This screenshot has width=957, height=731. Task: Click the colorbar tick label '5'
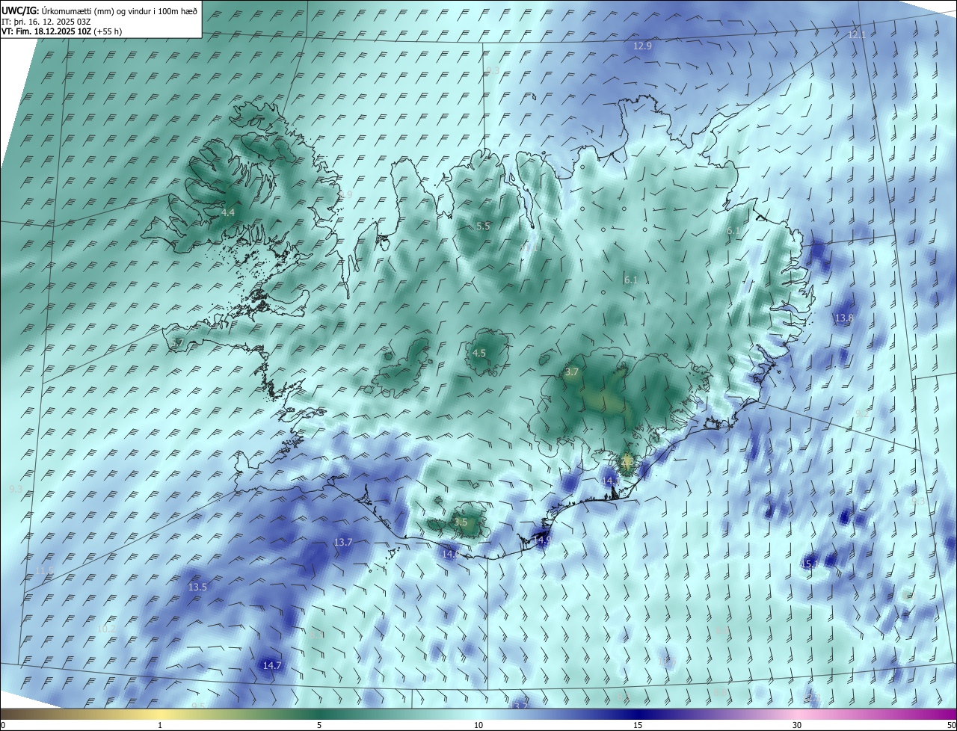tap(319, 725)
